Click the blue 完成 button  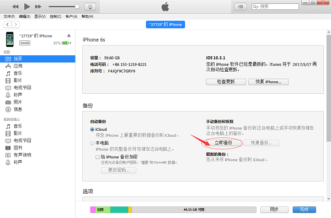pyautogui.click(x=304, y=210)
